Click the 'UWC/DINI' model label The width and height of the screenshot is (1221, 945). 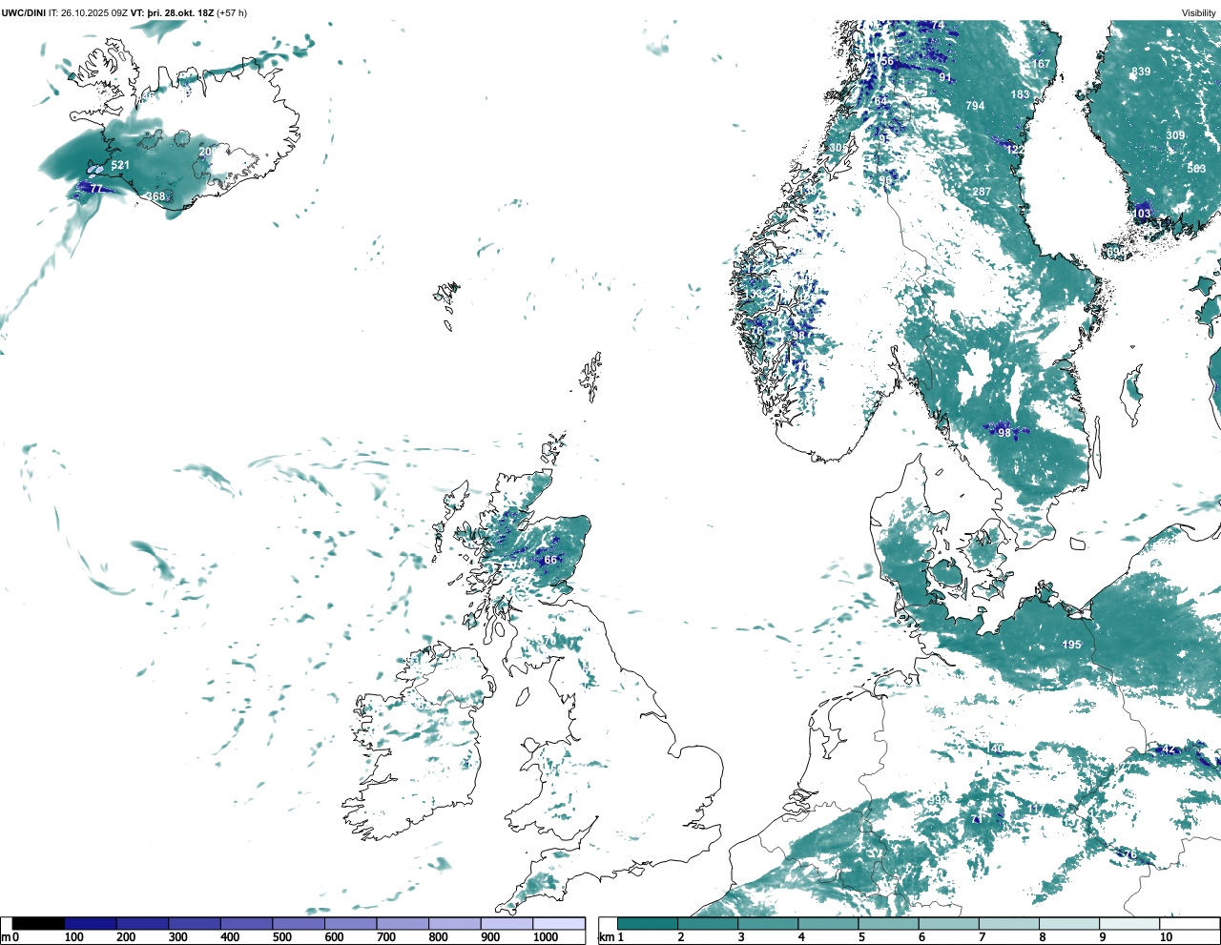pos(24,12)
